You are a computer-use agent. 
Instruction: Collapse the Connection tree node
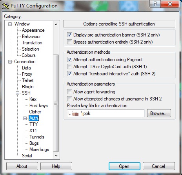10,62
